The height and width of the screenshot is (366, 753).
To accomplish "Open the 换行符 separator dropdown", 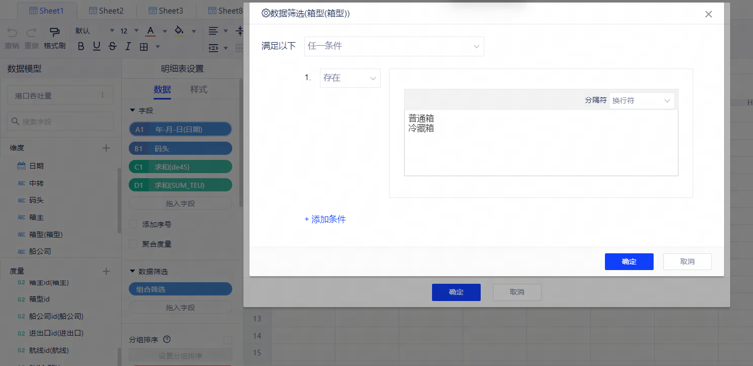I will [x=641, y=101].
